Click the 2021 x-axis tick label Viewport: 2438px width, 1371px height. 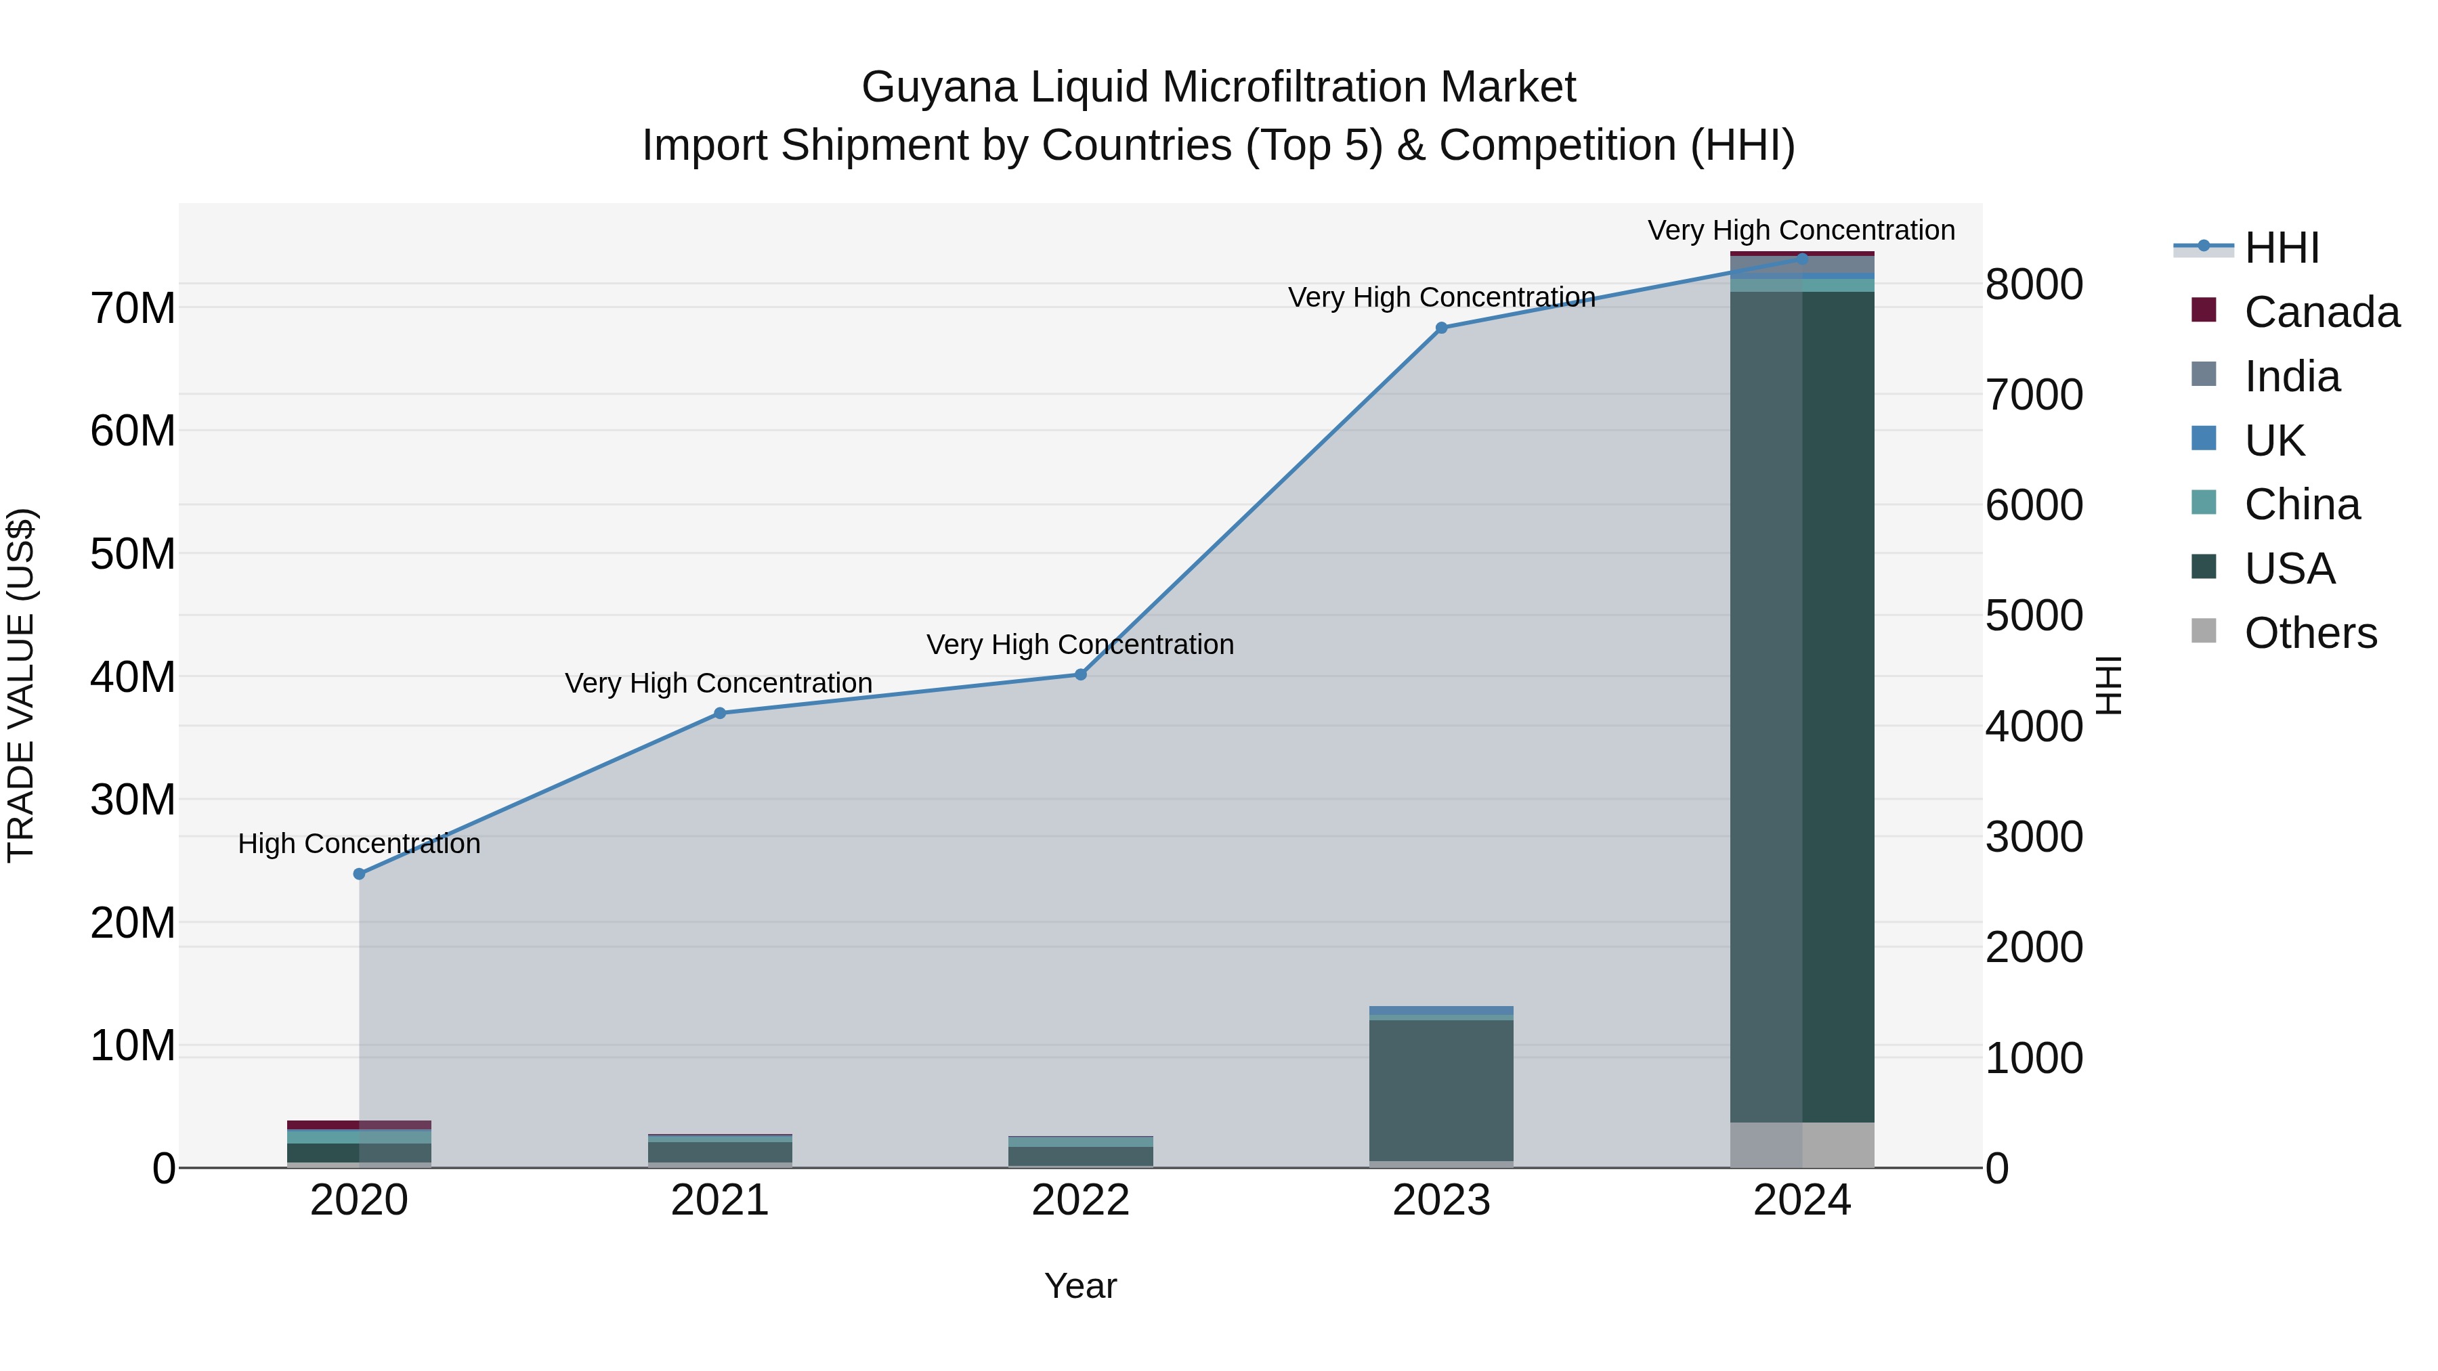(719, 1200)
